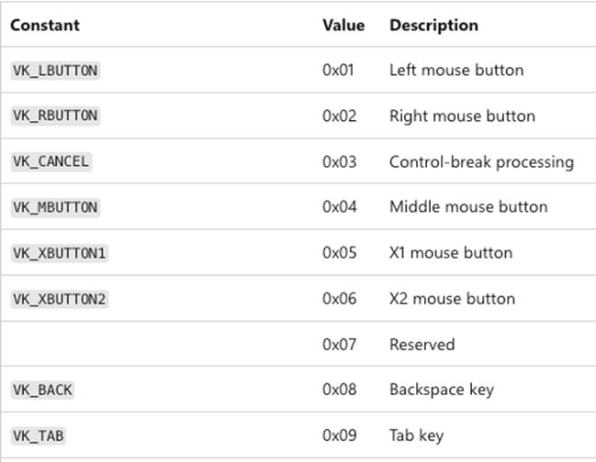Click the VK_LBUTTON constant code
The image size is (596, 462).
point(55,71)
